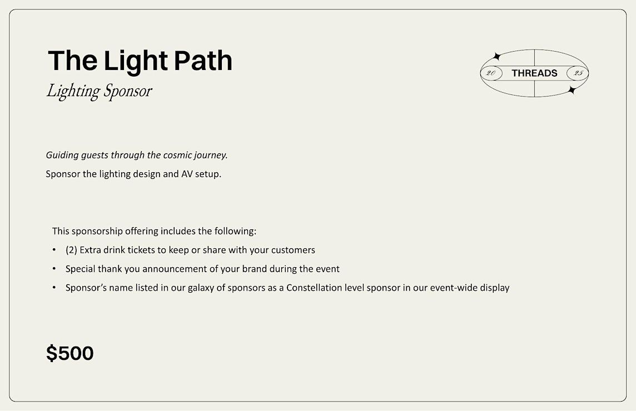This screenshot has width=636, height=411.
Task: Click the THREADS logo text
Action: pos(534,73)
